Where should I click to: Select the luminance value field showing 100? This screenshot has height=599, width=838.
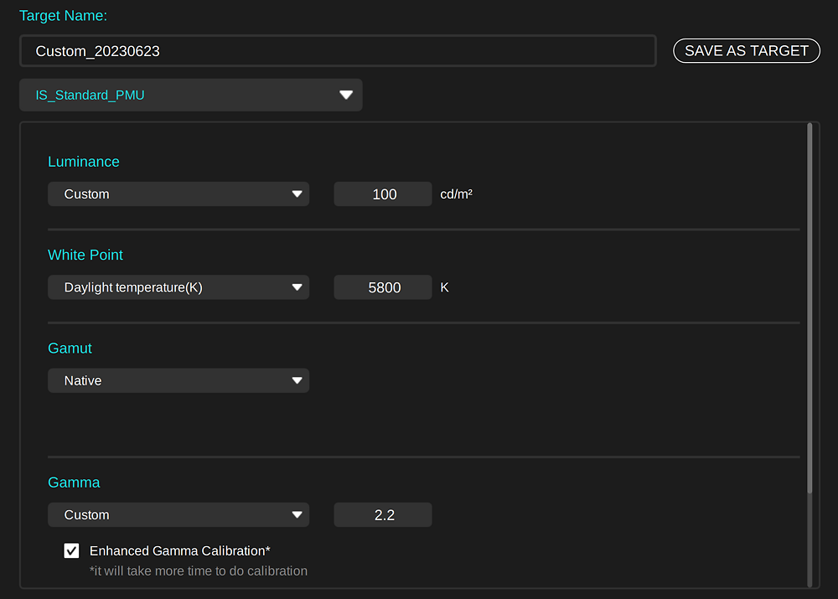pyautogui.click(x=383, y=194)
